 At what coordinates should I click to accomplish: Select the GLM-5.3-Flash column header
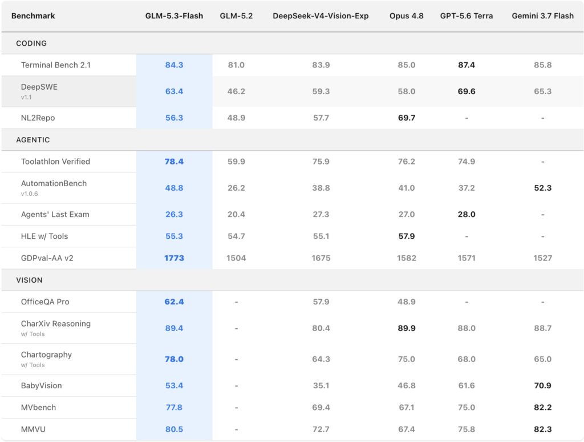(174, 15)
